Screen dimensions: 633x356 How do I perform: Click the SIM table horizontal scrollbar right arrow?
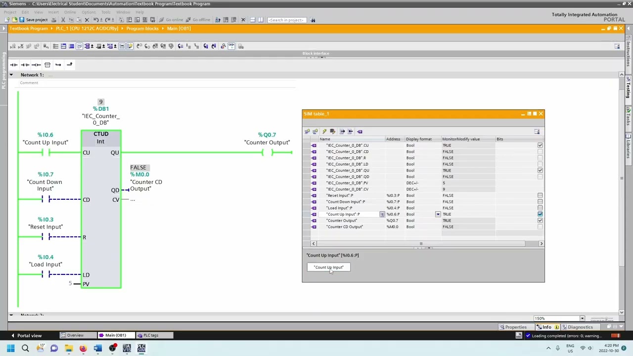coord(541,243)
